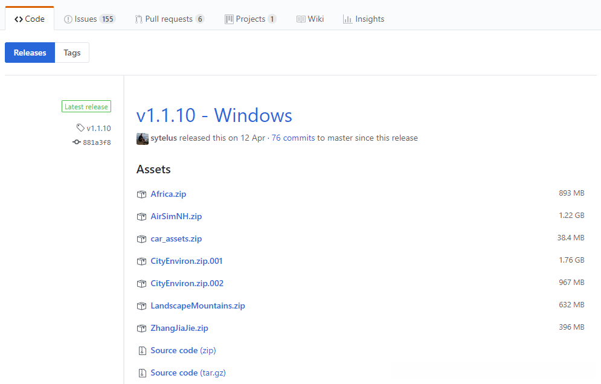The image size is (601, 384).
Task: Download ZhangJiaJie.zip
Action: point(179,328)
